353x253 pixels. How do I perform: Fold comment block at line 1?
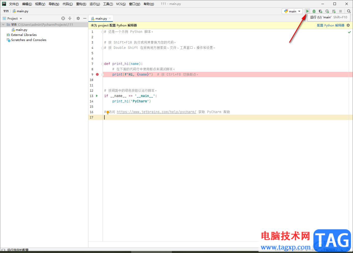pos(103,32)
